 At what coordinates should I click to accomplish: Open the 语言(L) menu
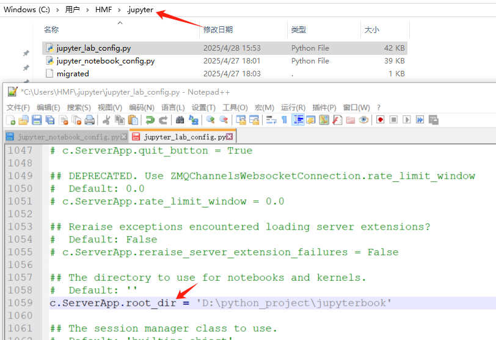[x=173, y=108]
